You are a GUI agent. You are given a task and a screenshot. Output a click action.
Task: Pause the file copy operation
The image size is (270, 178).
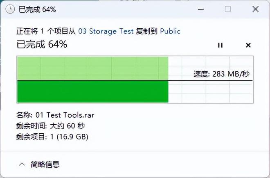pyautogui.click(x=220, y=45)
